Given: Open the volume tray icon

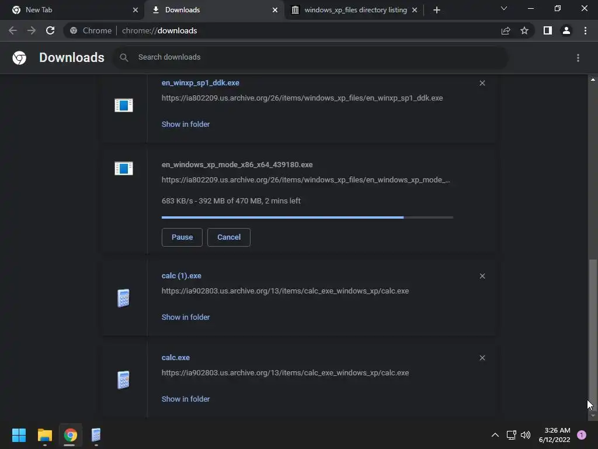Looking at the screenshot, I should pos(526,435).
